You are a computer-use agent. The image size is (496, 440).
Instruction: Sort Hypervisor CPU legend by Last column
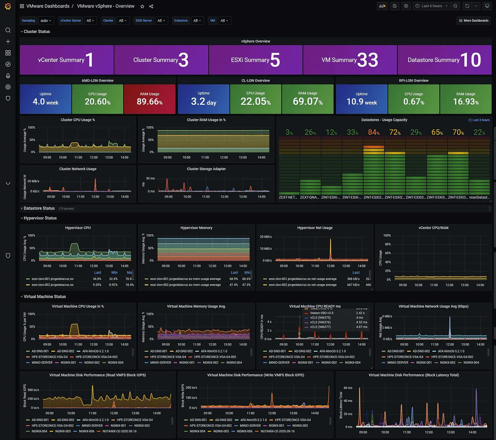pos(98,273)
